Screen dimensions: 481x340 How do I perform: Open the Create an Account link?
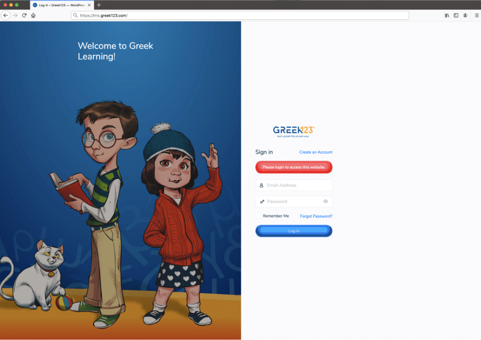point(316,152)
